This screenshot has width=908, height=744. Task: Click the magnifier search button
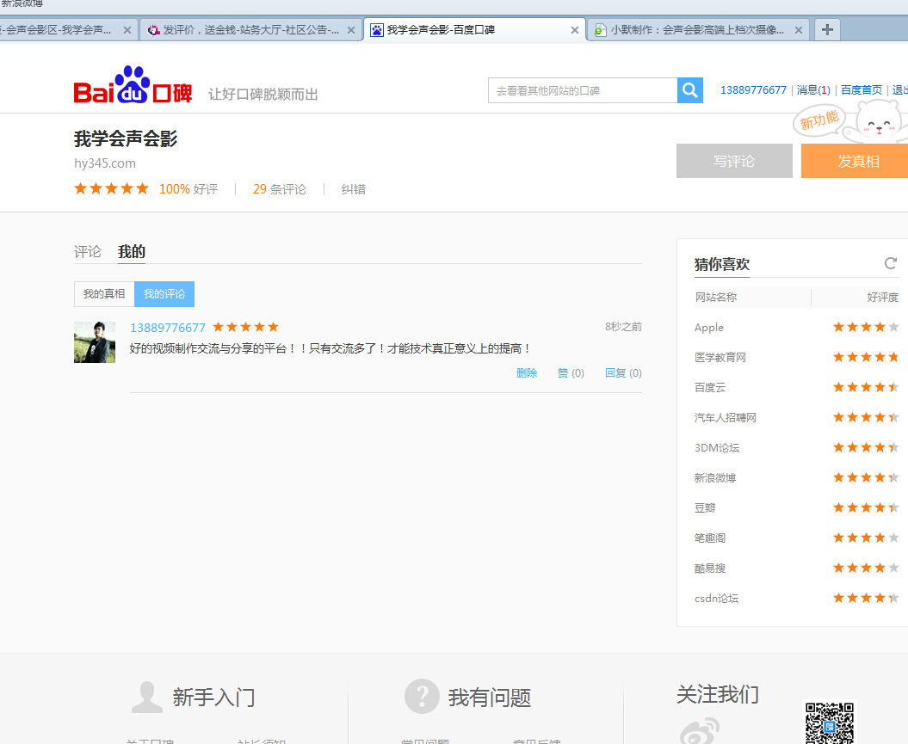pos(690,90)
